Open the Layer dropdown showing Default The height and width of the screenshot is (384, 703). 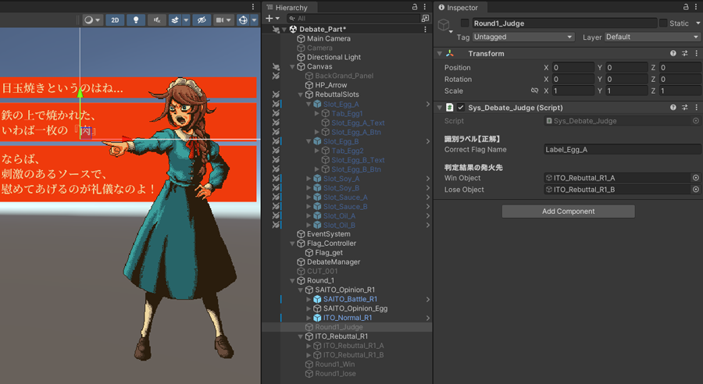[x=651, y=37]
